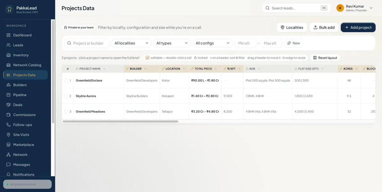Viewport: 382px width, 192px height.
Task: Focus the Project or builder search box
Action: (87, 43)
